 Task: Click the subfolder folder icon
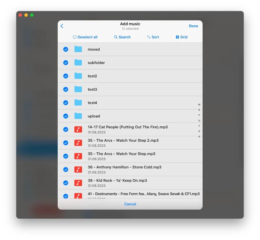coord(78,62)
